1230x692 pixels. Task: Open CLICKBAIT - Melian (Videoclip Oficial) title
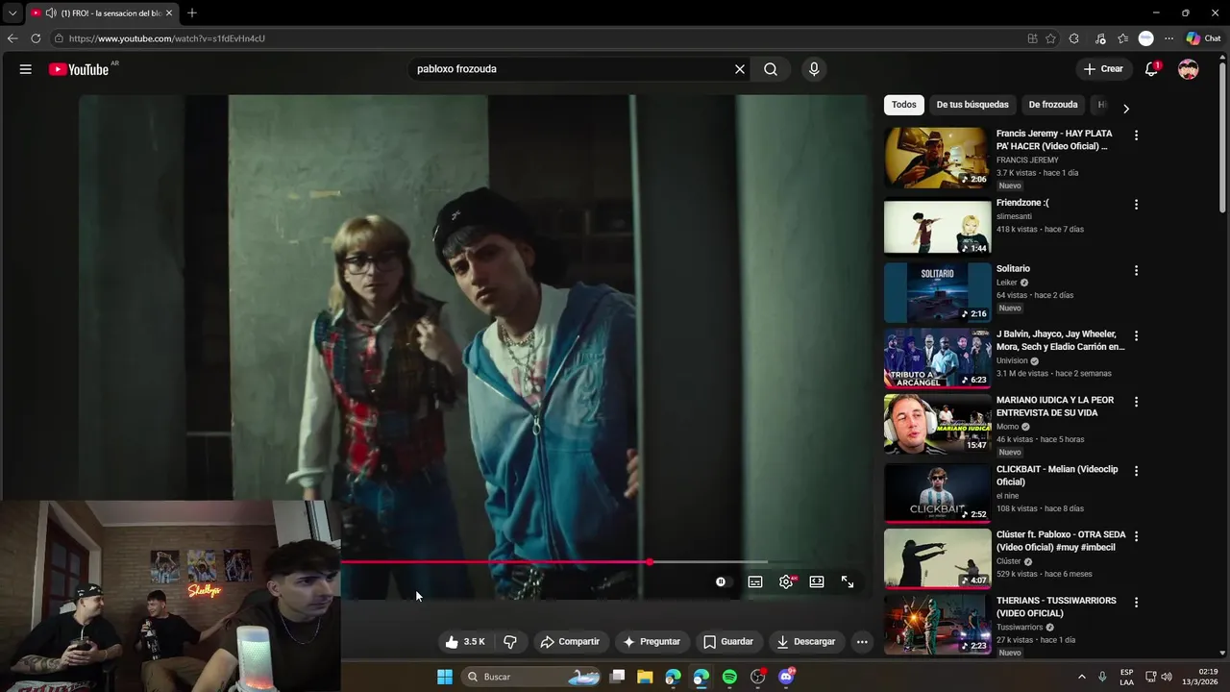(x=1057, y=476)
